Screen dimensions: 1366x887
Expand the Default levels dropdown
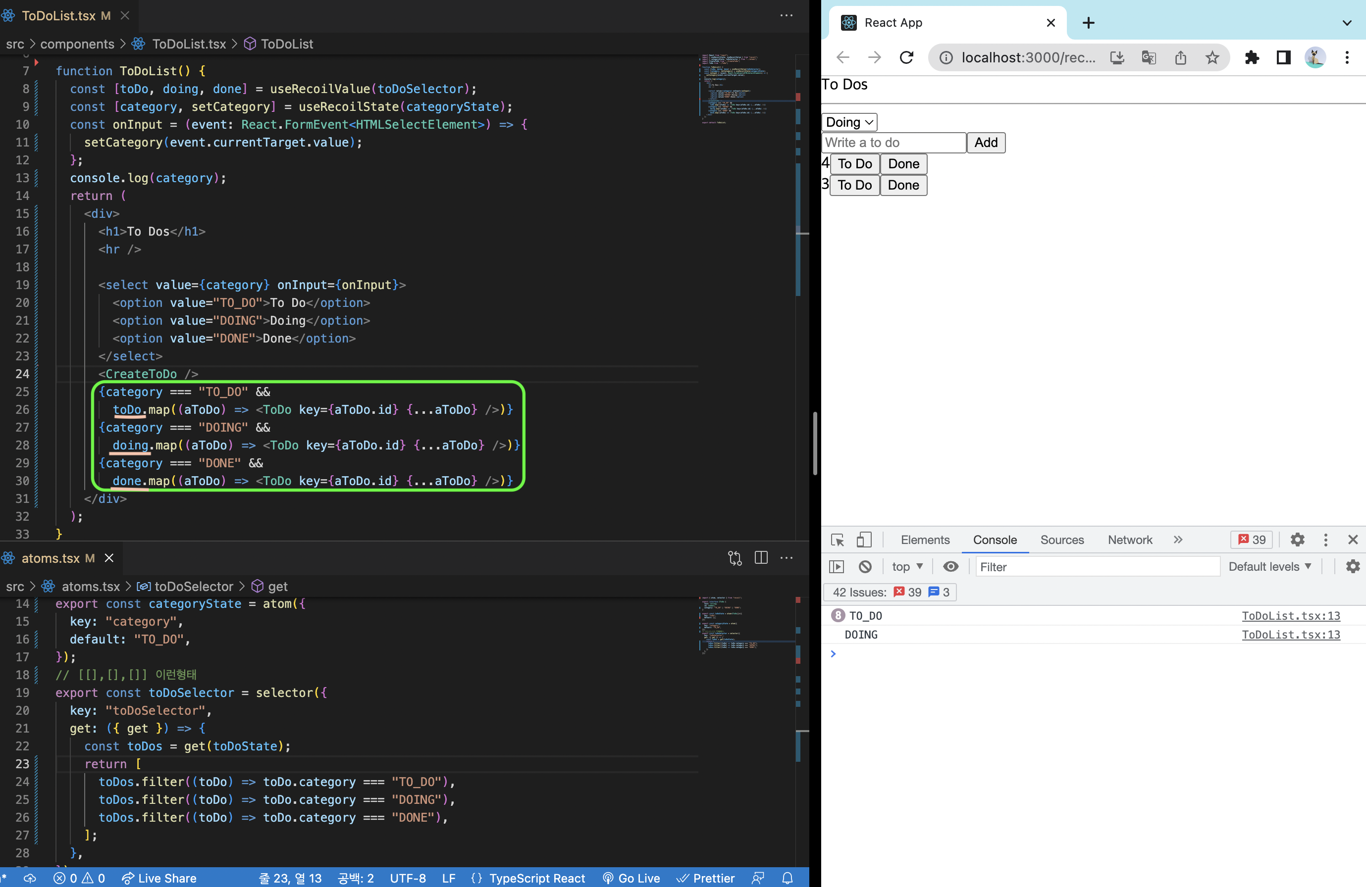pos(1269,567)
